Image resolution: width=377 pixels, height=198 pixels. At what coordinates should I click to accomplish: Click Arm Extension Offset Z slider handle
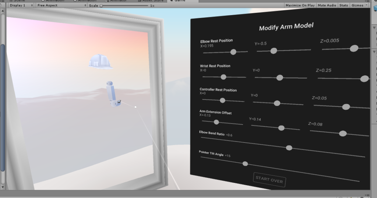[x=343, y=133]
